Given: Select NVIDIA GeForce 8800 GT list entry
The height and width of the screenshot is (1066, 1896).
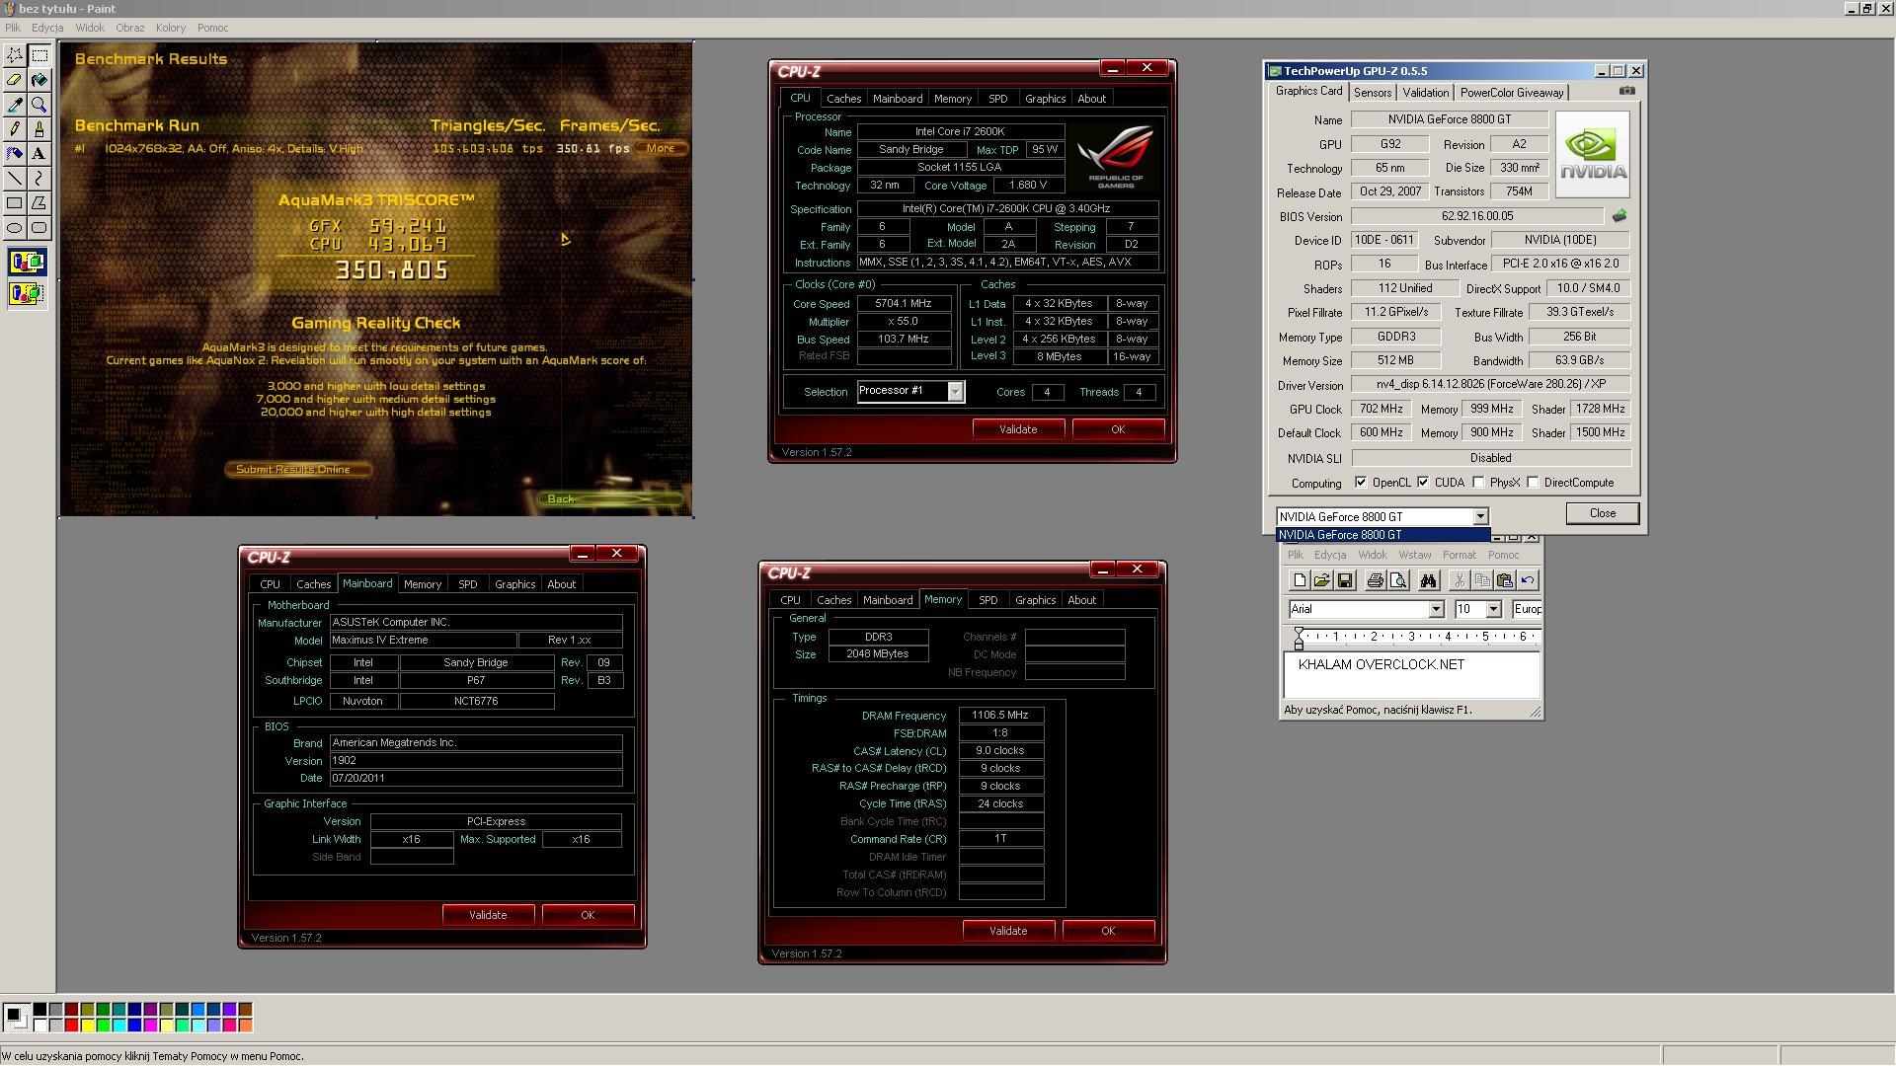Looking at the screenshot, I should (x=1382, y=535).
